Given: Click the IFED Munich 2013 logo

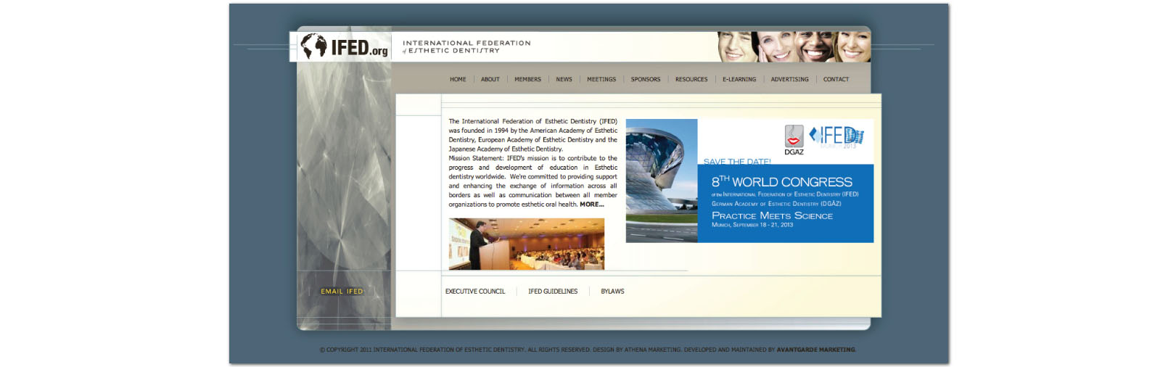Looking at the screenshot, I should point(836,136).
